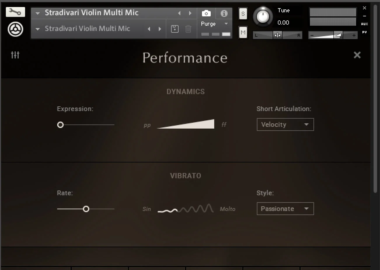The height and width of the screenshot is (270, 380).
Task: Select previous snapshot with lower-row left arrow
Action: (149, 29)
